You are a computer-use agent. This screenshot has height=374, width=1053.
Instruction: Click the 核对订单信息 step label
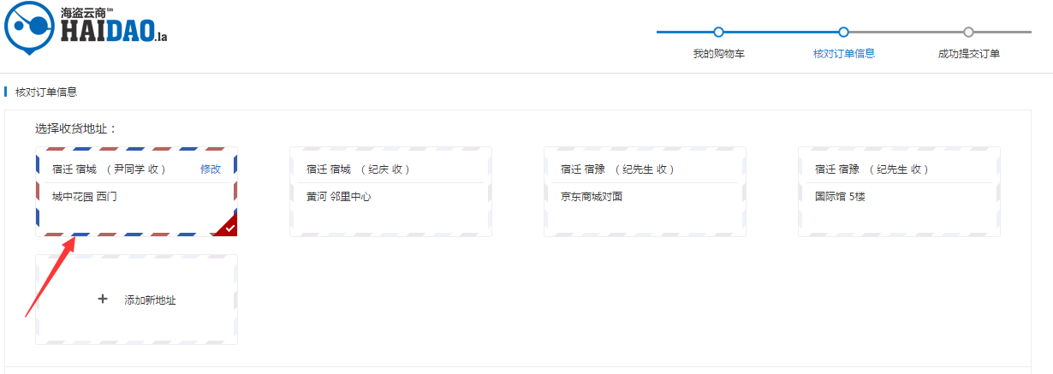(843, 54)
